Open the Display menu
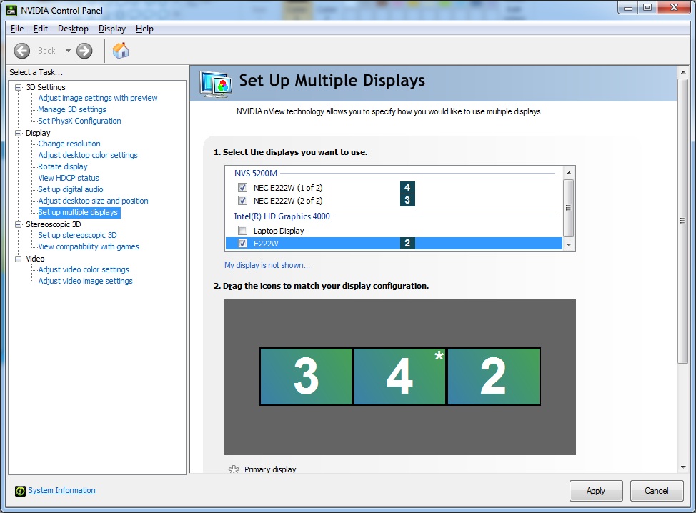The height and width of the screenshot is (513, 696). click(112, 29)
